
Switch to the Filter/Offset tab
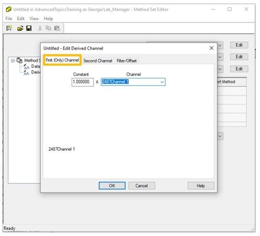pyautogui.click(x=127, y=61)
